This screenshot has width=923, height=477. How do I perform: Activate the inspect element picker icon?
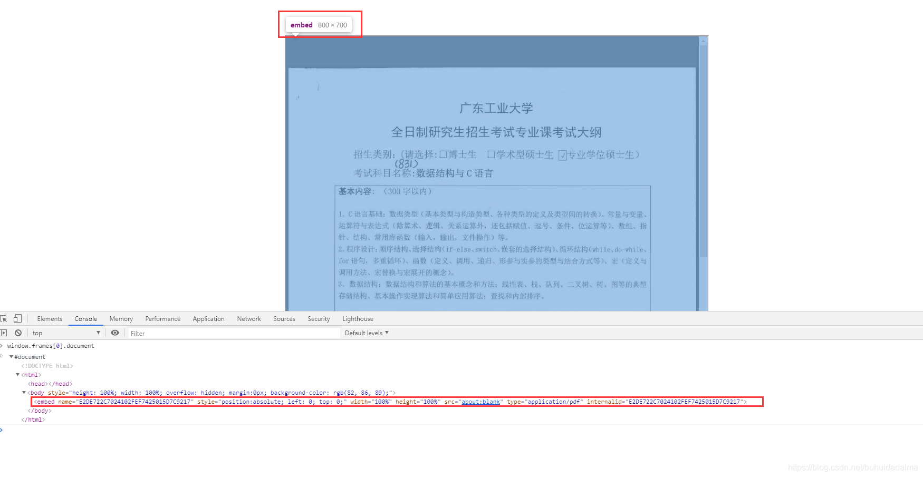coord(4,318)
